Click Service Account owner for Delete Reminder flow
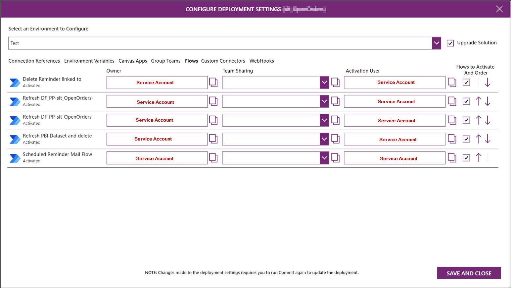 click(155, 82)
